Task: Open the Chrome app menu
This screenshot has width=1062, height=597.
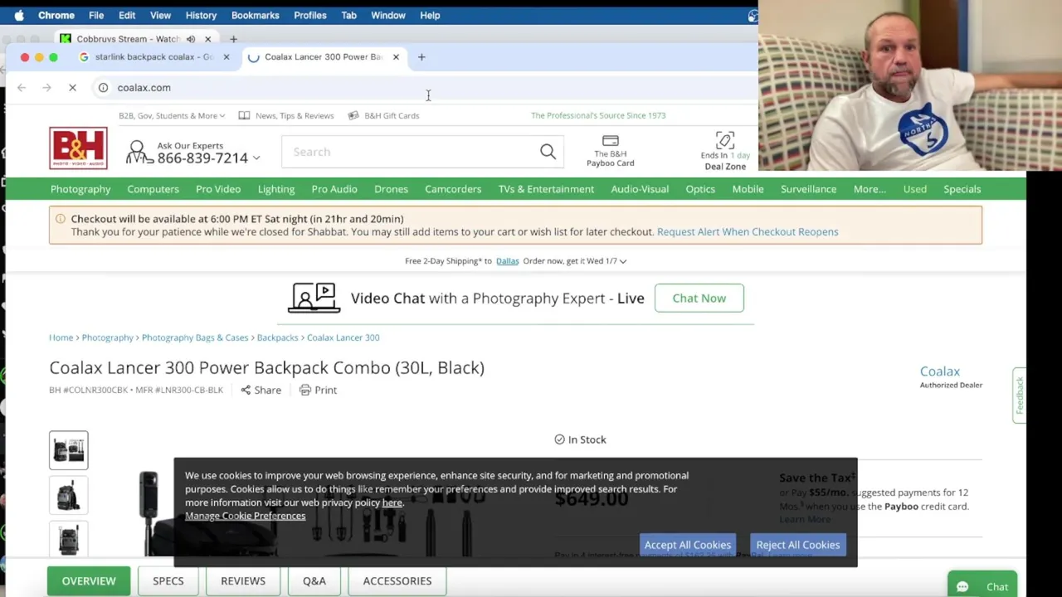Action: pyautogui.click(x=56, y=15)
